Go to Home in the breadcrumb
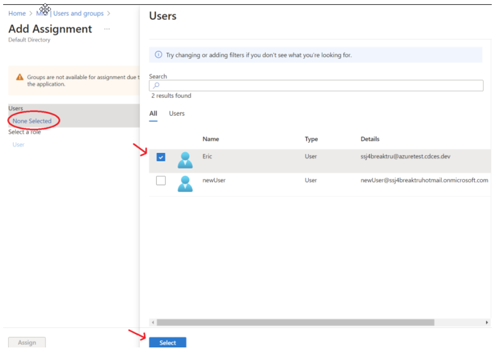Viewport: 498px width, 361px height. 17,13
